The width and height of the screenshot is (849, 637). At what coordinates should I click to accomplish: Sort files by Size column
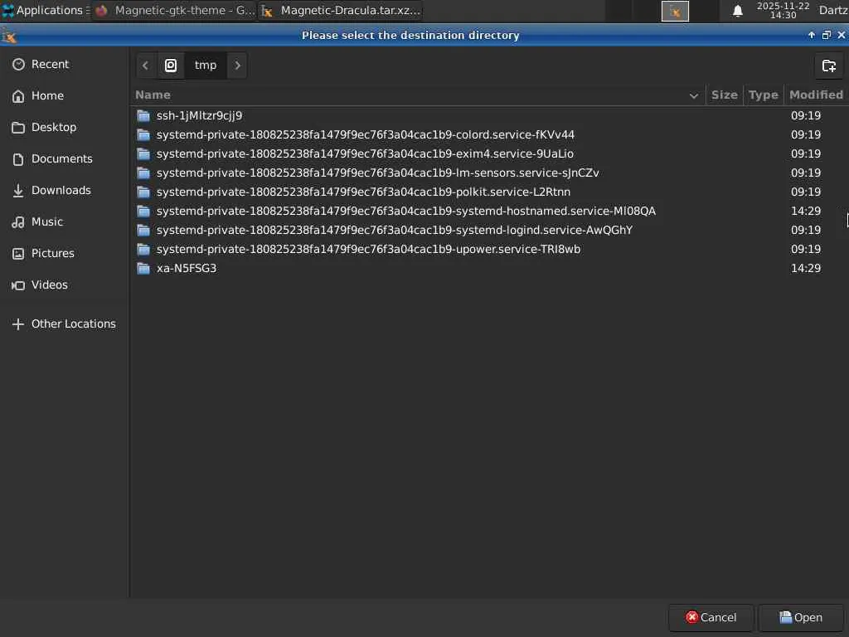tap(724, 95)
